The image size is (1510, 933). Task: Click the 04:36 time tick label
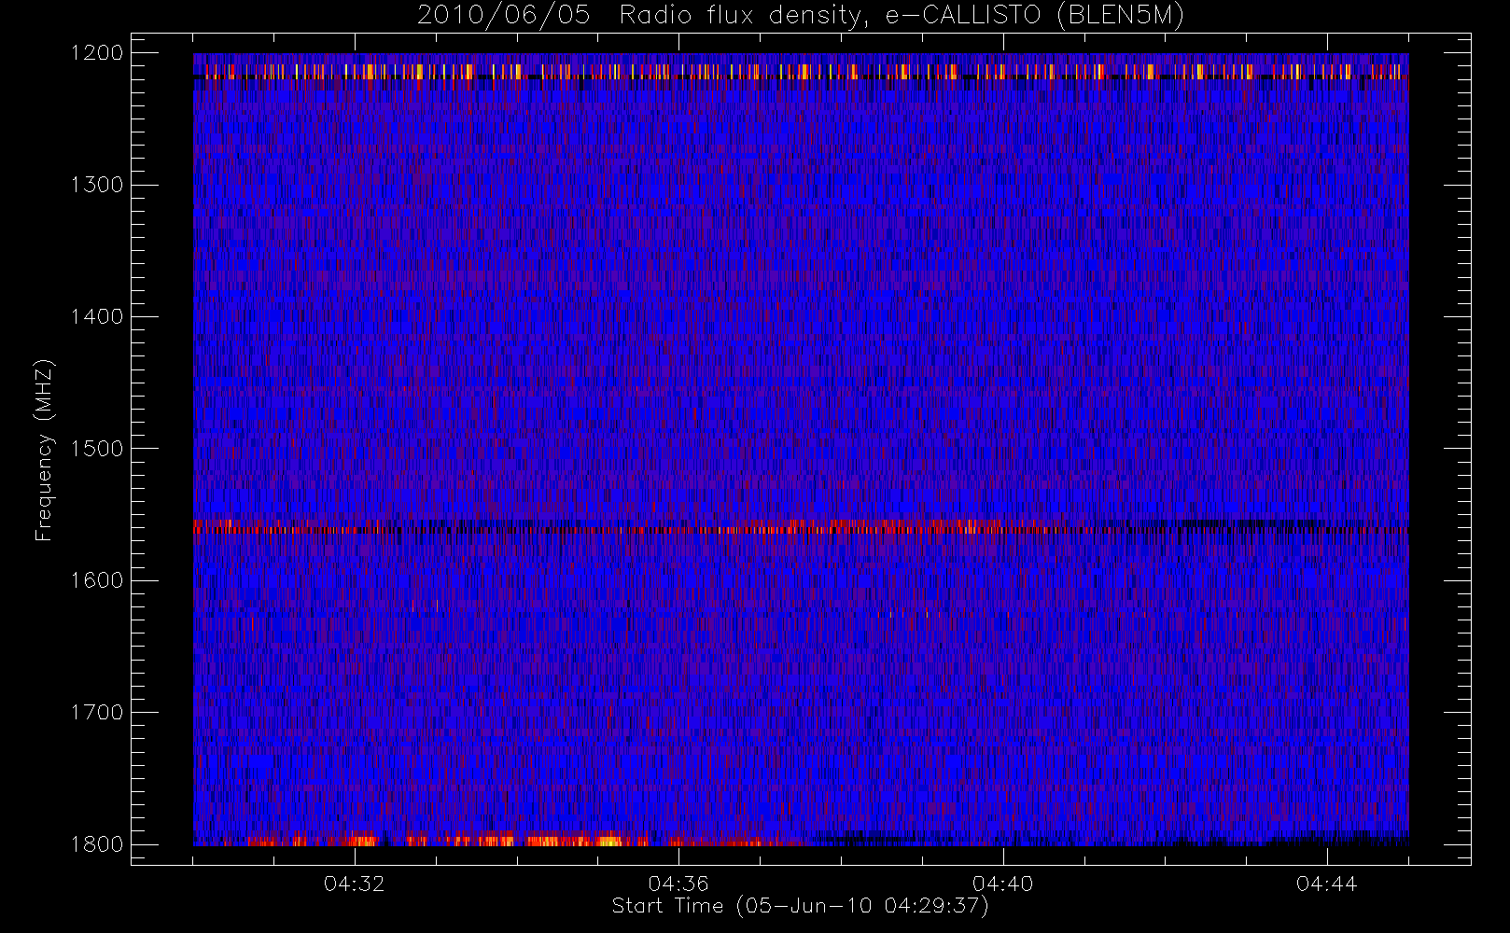point(678,884)
